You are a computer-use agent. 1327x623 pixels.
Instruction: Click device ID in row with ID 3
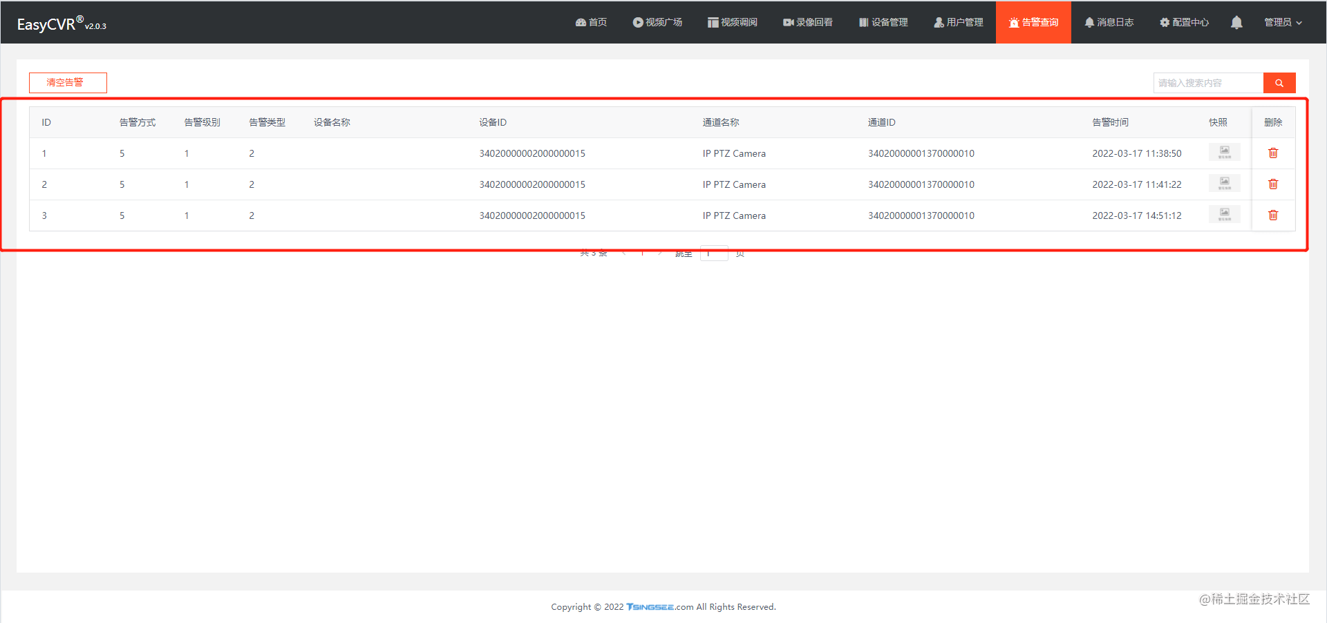click(x=532, y=215)
